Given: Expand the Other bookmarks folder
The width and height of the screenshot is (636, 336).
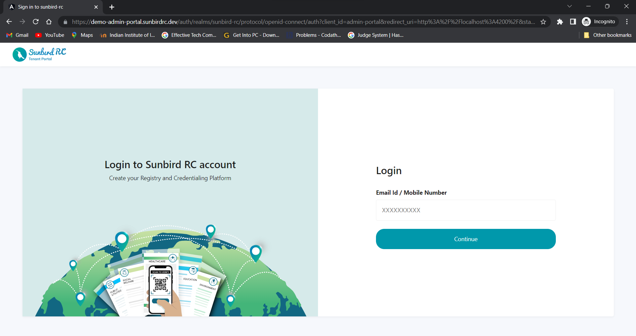Looking at the screenshot, I should click(x=608, y=35).
